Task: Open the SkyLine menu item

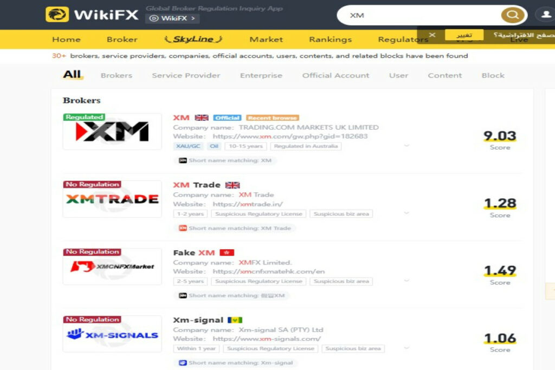Action: tap(193, 39)
